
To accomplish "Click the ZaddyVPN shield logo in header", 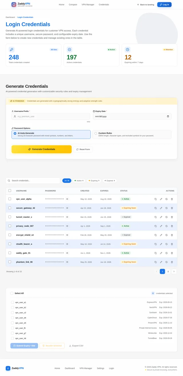I will [x=14, y=5].
